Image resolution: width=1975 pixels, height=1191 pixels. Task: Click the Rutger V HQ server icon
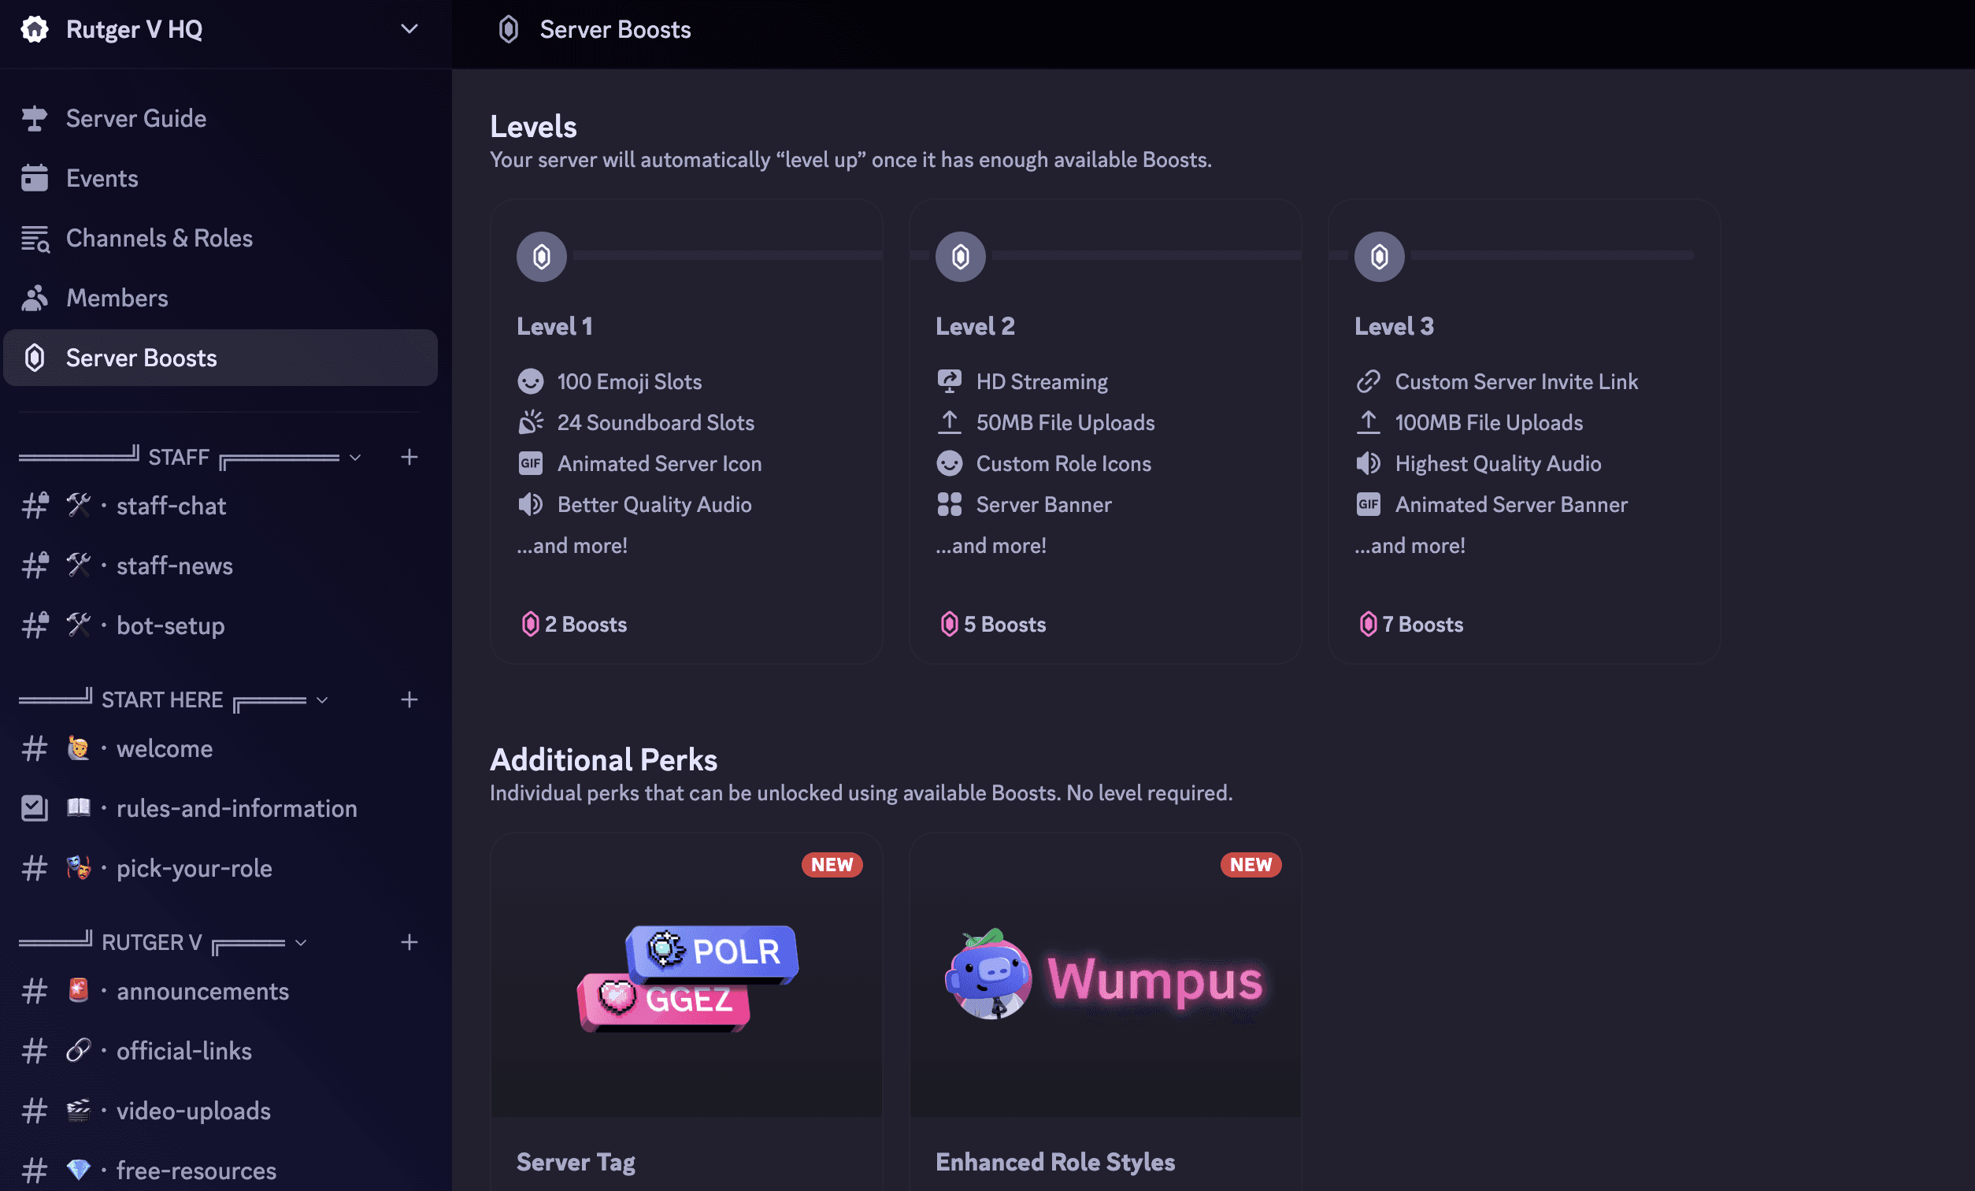[35, 29]
